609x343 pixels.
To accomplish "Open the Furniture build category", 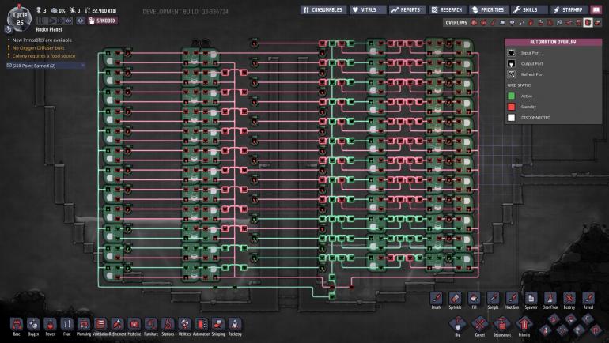I will [x=151, y=325].
